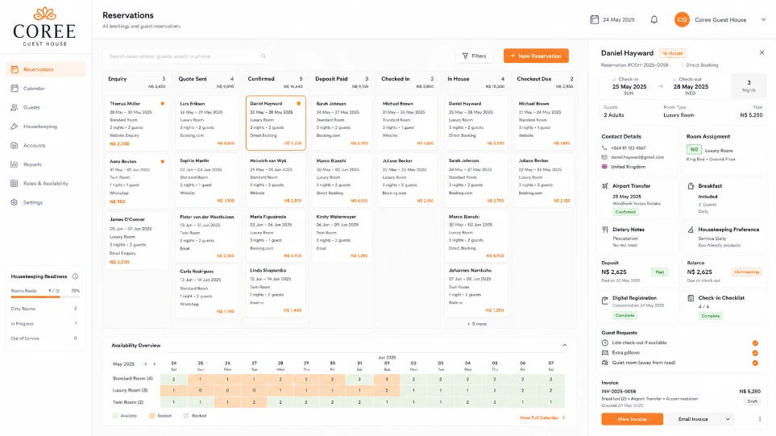The image size is (776, 436).
Task: Click the Housekeeping Readiness info icon
Action: tap(75, 276)
